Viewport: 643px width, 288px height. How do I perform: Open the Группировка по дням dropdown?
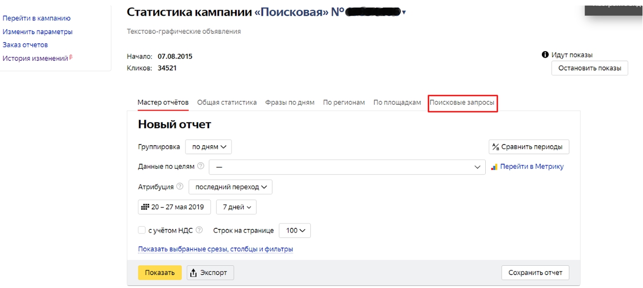click(208, 147)
